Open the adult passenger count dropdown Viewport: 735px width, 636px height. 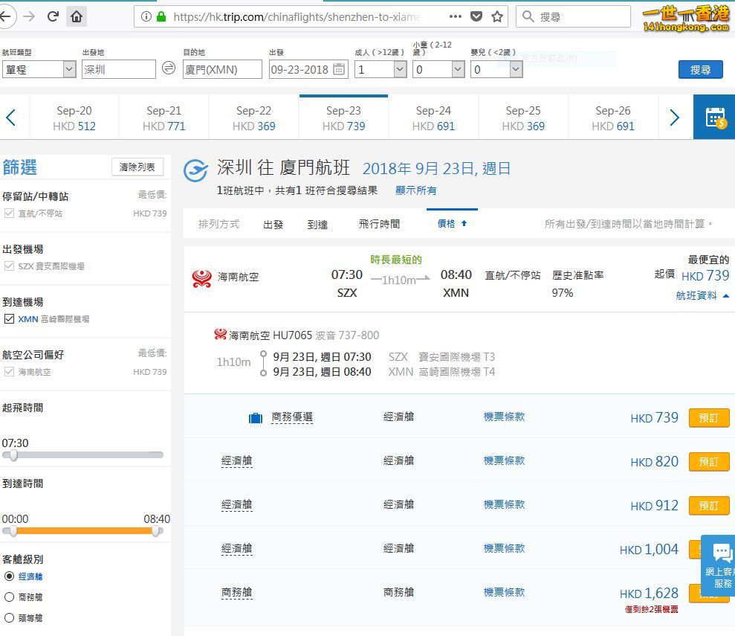click(x=381, y=69)
